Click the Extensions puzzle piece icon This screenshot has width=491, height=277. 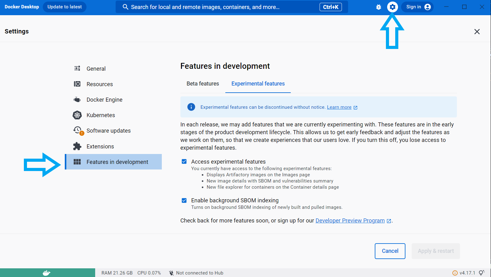point(77,146)
